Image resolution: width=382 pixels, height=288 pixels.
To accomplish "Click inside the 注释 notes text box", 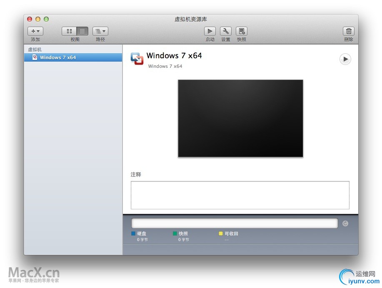I will click(240, 195).
